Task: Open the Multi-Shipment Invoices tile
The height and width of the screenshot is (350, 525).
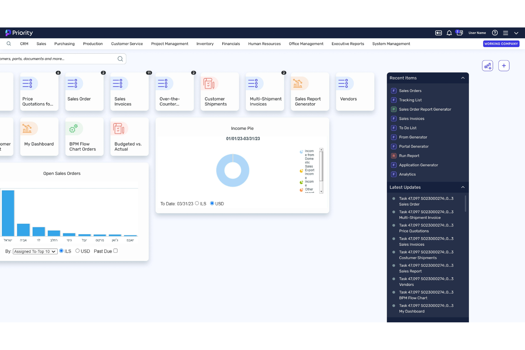Action: (x=265, y=91)
